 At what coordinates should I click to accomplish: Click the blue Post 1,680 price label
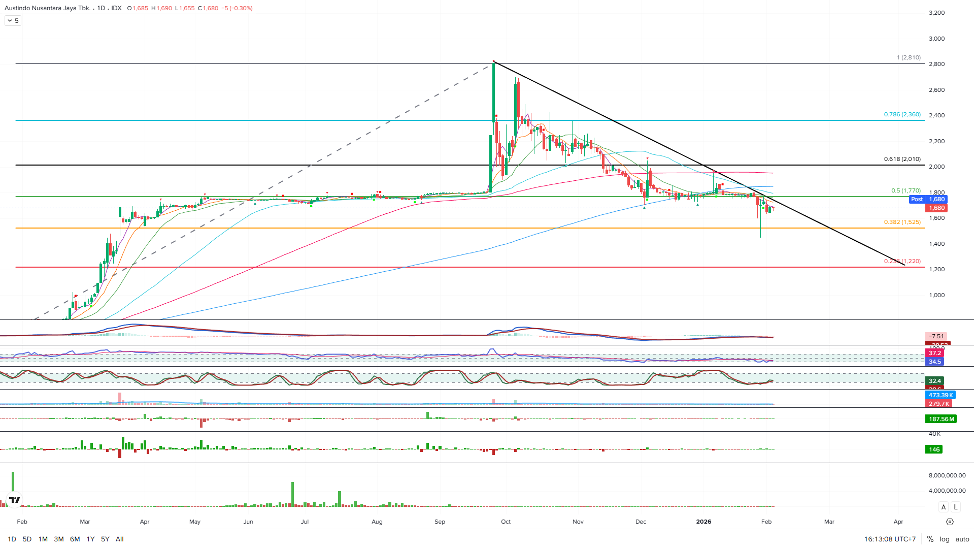tap(928, 200)
